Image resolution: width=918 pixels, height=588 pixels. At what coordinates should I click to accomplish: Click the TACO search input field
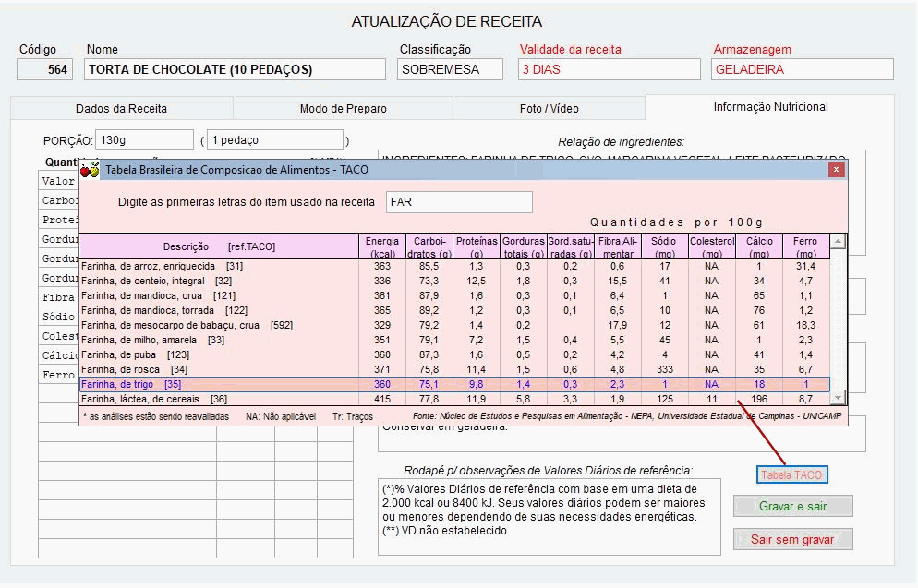point(459,202)
